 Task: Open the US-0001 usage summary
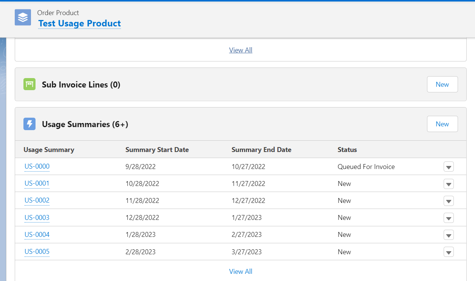pyautogui.click(x=37, y=184)
